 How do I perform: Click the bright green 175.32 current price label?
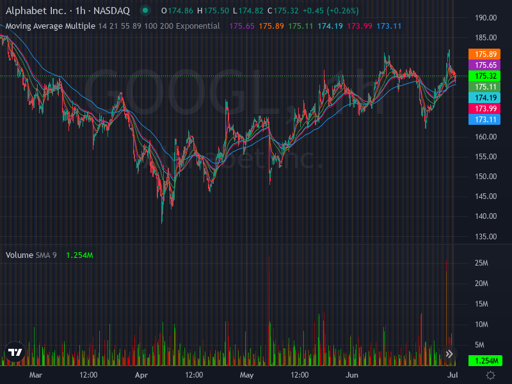click(x=484, y=76)
